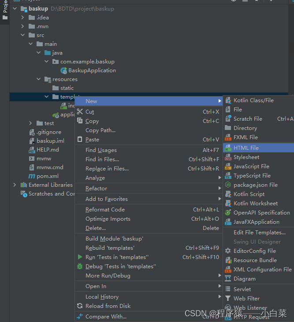Image resolution: width=294 pixels, height=322 pixels.
Task: Click the Web Filter funnel icon
Action: pos(228,298)
